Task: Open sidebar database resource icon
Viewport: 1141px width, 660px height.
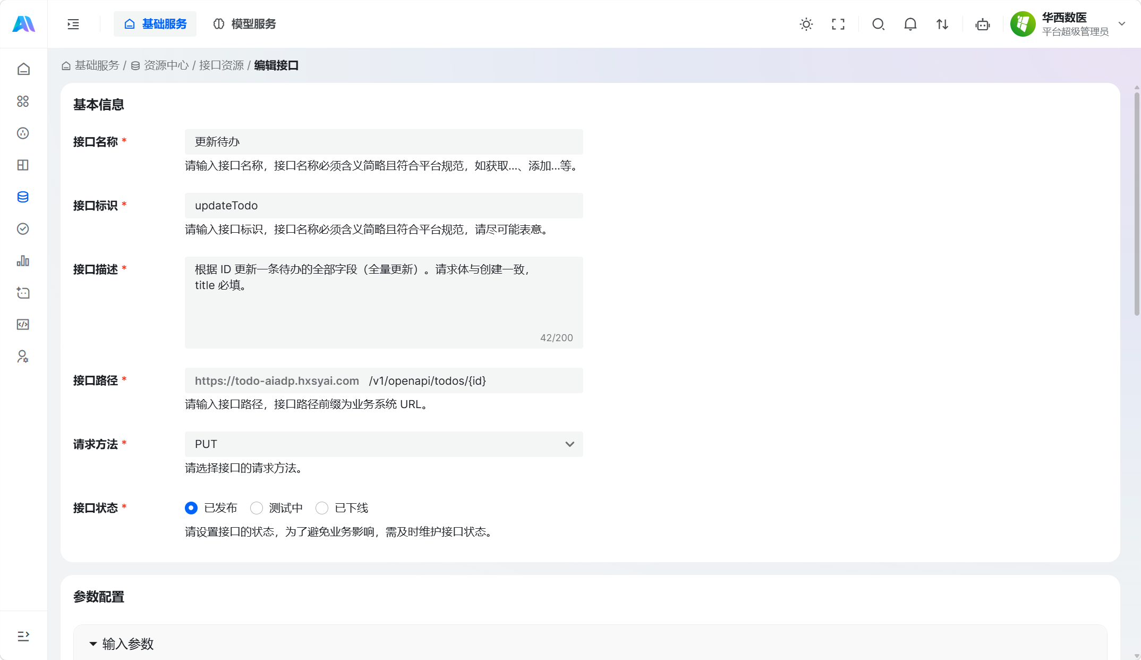Action: point(23,197)
